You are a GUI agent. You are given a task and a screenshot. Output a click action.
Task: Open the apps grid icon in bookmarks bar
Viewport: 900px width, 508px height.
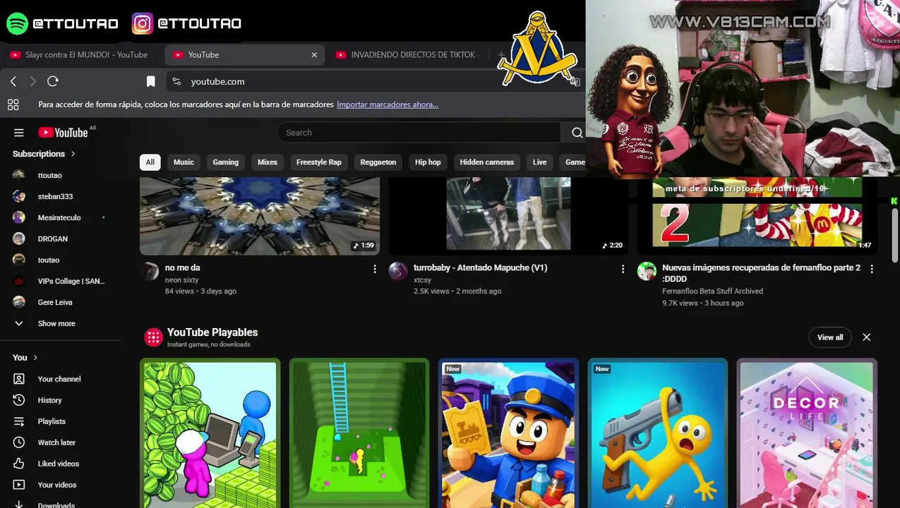(x=13, y=104)
